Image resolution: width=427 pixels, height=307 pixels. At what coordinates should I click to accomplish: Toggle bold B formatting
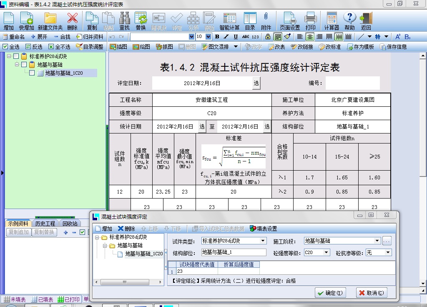217,37
